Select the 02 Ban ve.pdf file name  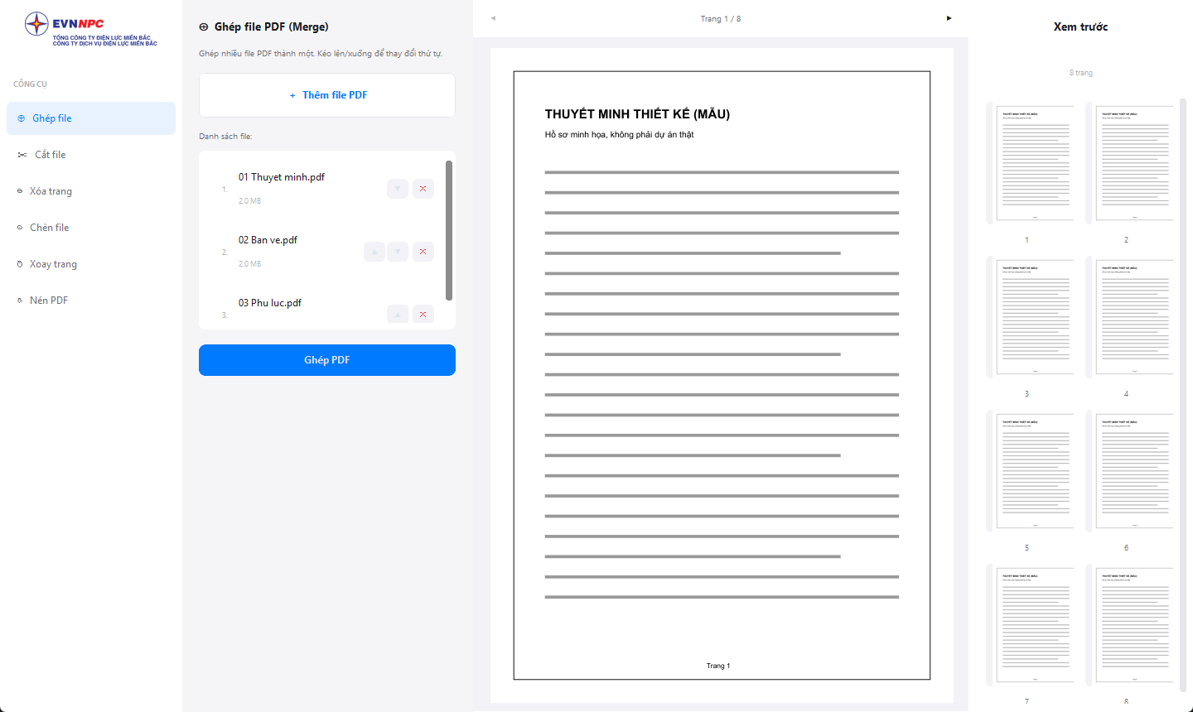[268, 240]
